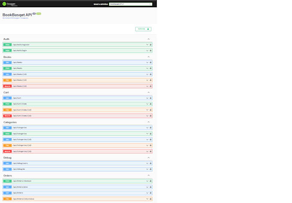Click GET badge of /api/Books/{id} endpoint
This screenshot has width=292, height=203.
(x=7, y=74)
